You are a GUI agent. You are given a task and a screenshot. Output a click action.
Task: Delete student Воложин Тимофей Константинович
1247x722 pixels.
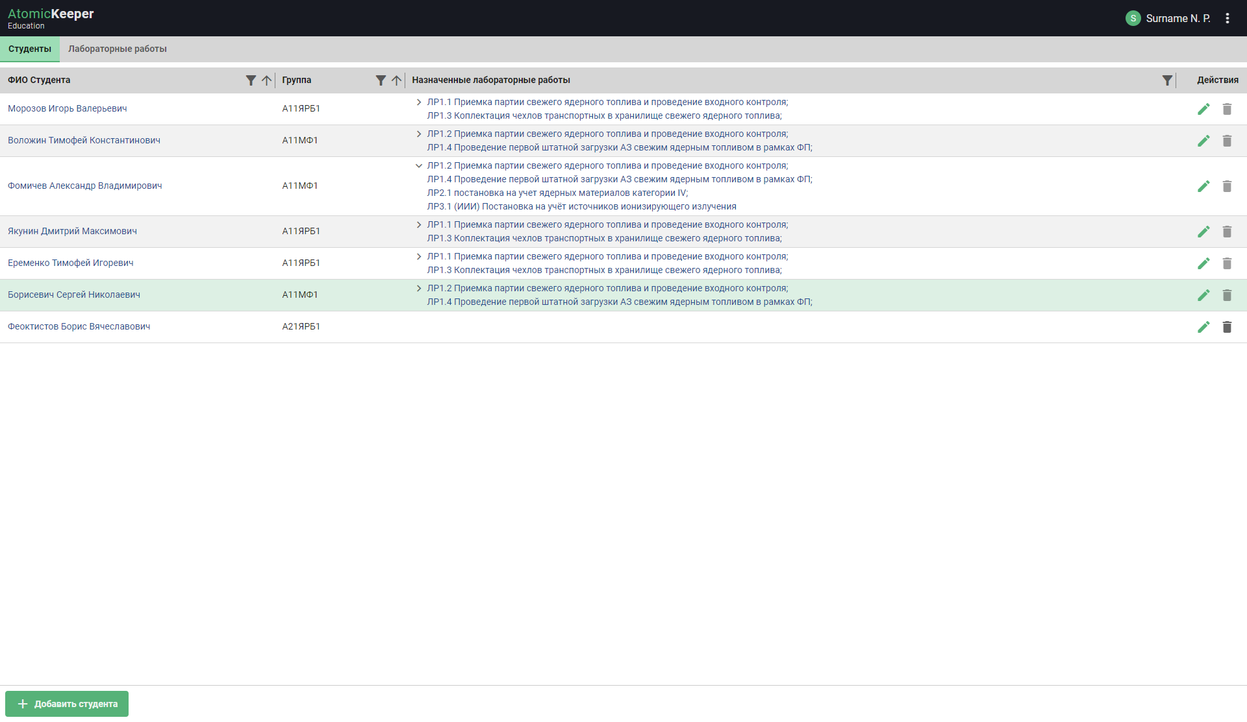(1227, 141)
